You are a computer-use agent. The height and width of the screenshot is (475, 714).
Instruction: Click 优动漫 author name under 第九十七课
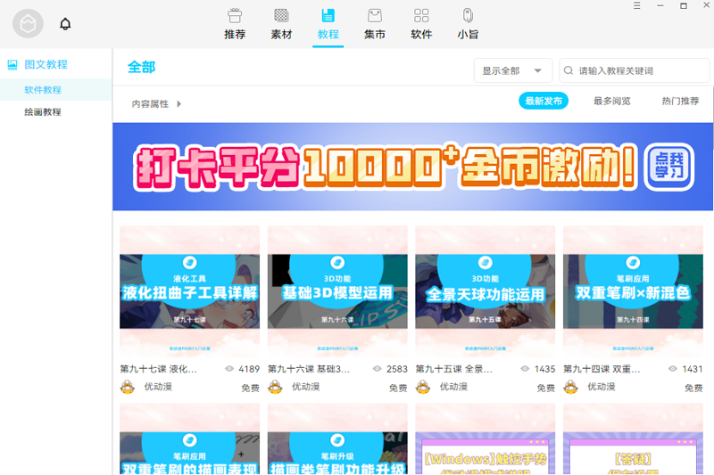[x=158, y=387]
